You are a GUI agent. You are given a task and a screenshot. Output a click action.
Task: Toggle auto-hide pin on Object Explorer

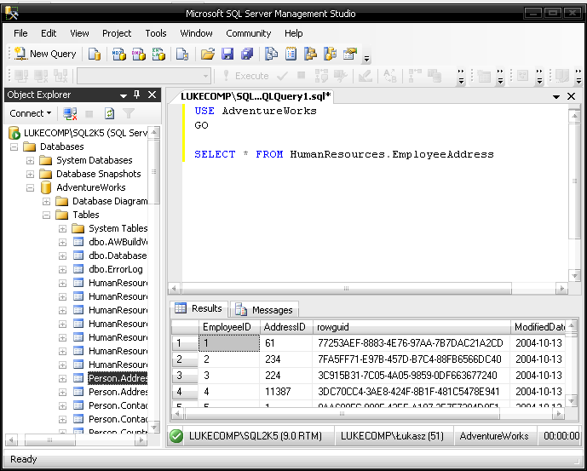(x=136, y=95)
